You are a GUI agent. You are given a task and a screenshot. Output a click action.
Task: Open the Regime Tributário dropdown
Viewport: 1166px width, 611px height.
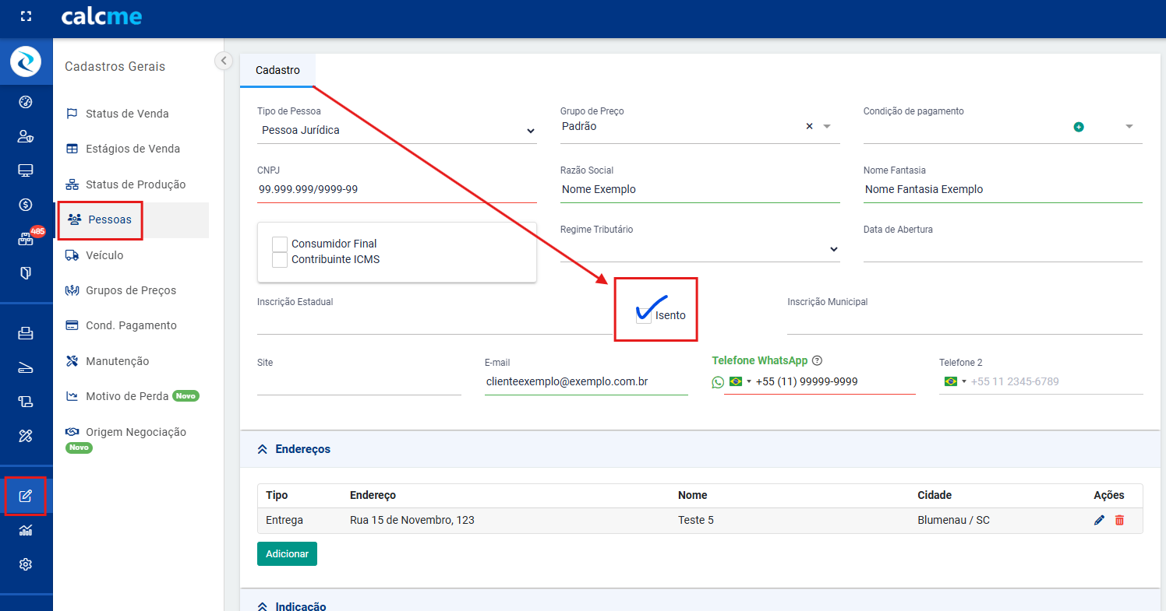tap(700, 250)
